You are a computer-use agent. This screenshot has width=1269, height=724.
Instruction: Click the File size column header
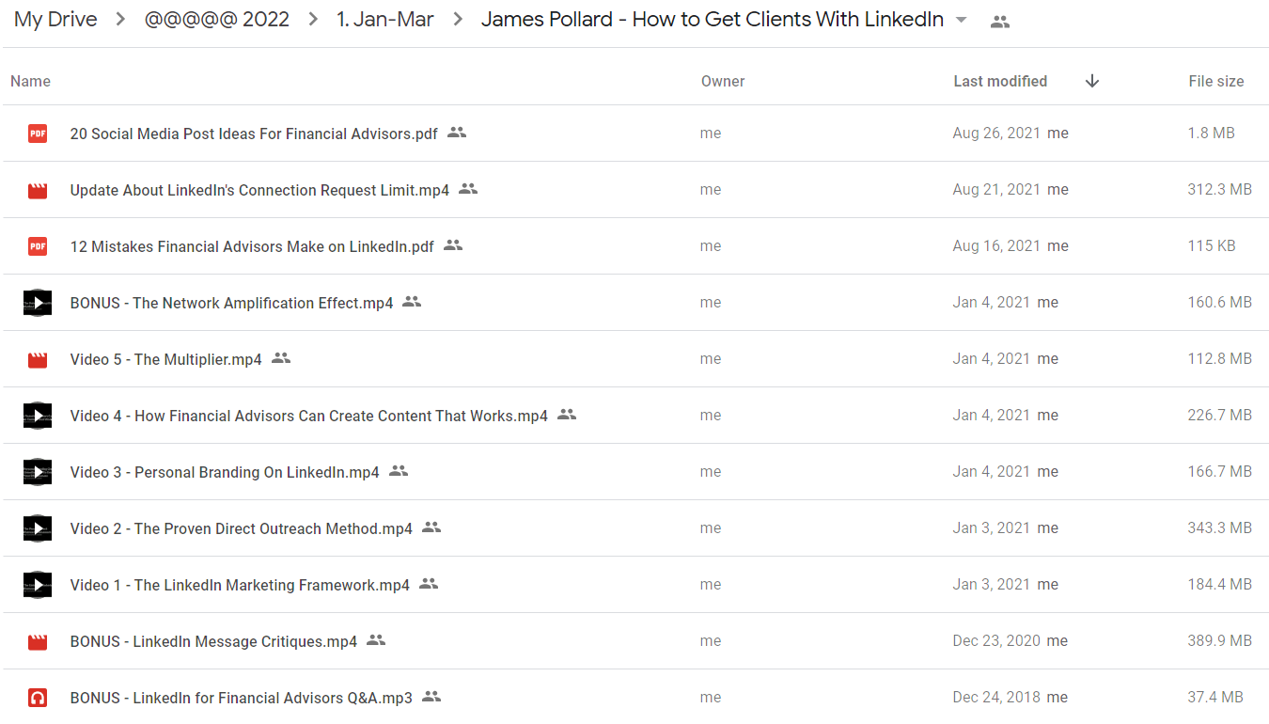pos(1216,81)
